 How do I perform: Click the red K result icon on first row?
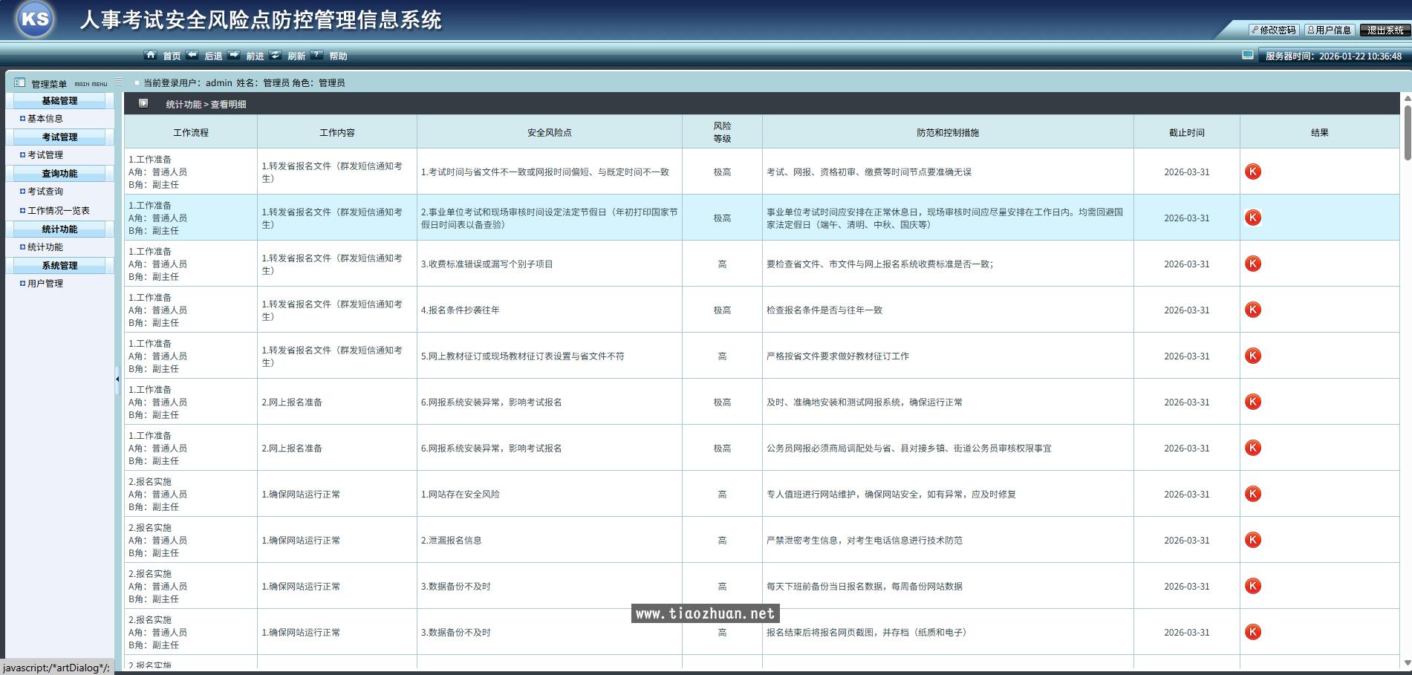(x=1253, y=171)
